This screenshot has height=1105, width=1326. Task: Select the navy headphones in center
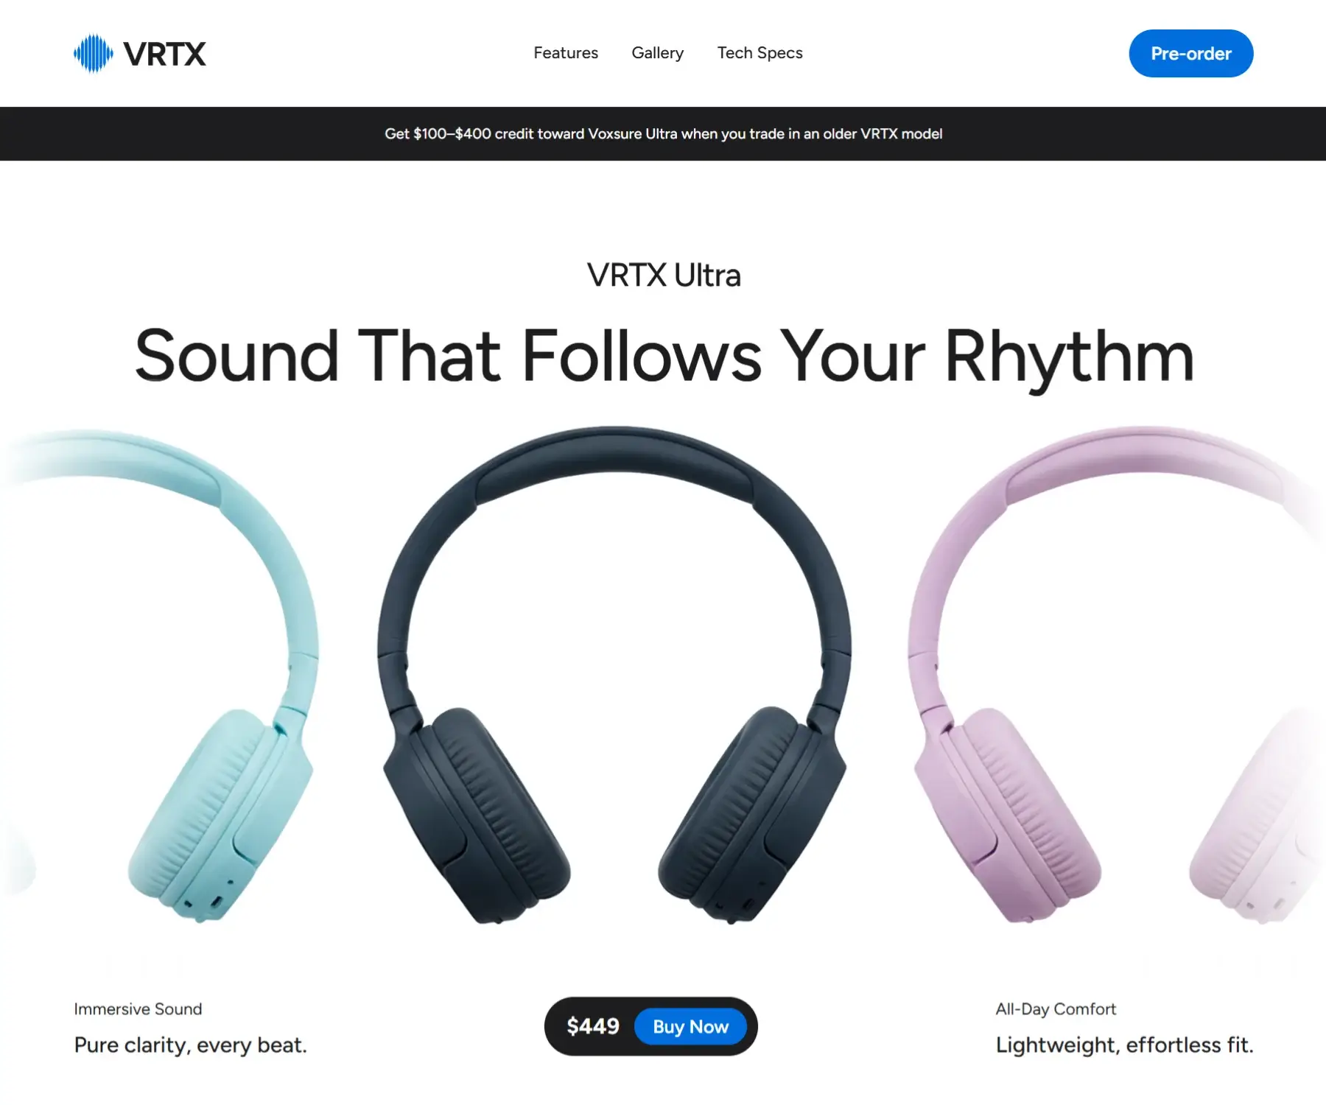click(x=615, y=674)
